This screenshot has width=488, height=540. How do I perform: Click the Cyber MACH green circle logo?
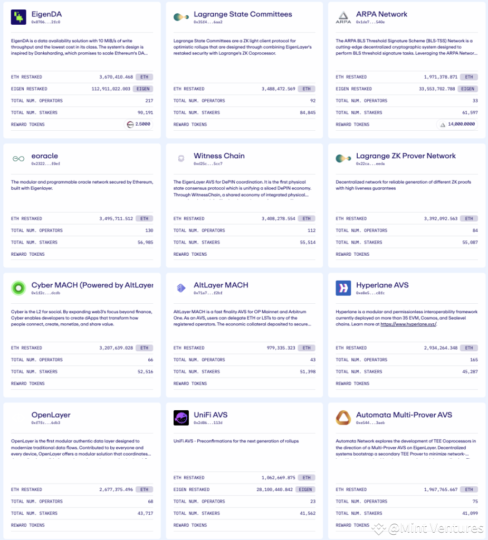(x=18, y=288)
